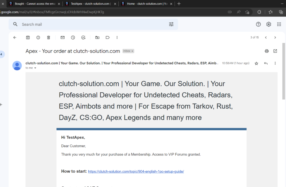Mark the email as unread

[62, 37]
